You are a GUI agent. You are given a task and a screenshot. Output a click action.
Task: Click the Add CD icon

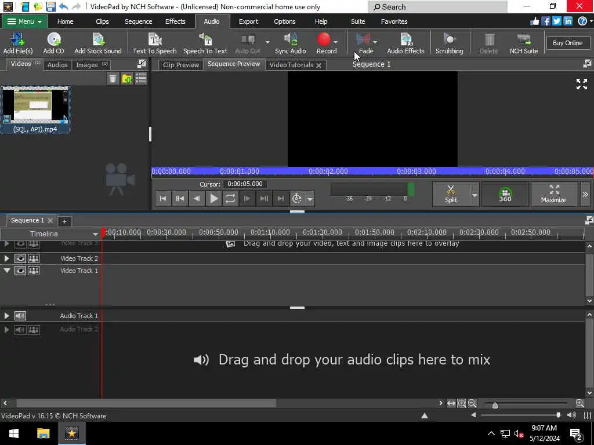pyautogui.click(x=53, y=43)
